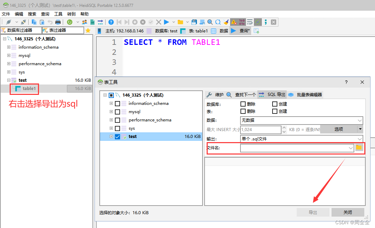Collapse the test database in left tree
Screen dimensions: 375x228
(9, 80)
